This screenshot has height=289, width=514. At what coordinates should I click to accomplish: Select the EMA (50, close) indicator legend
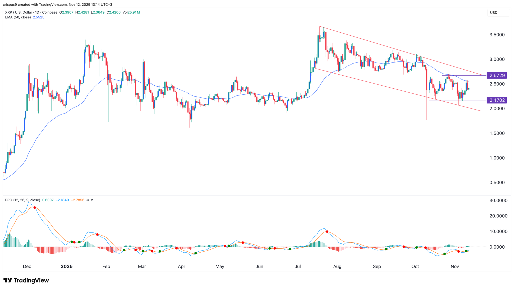click(18, 17)
